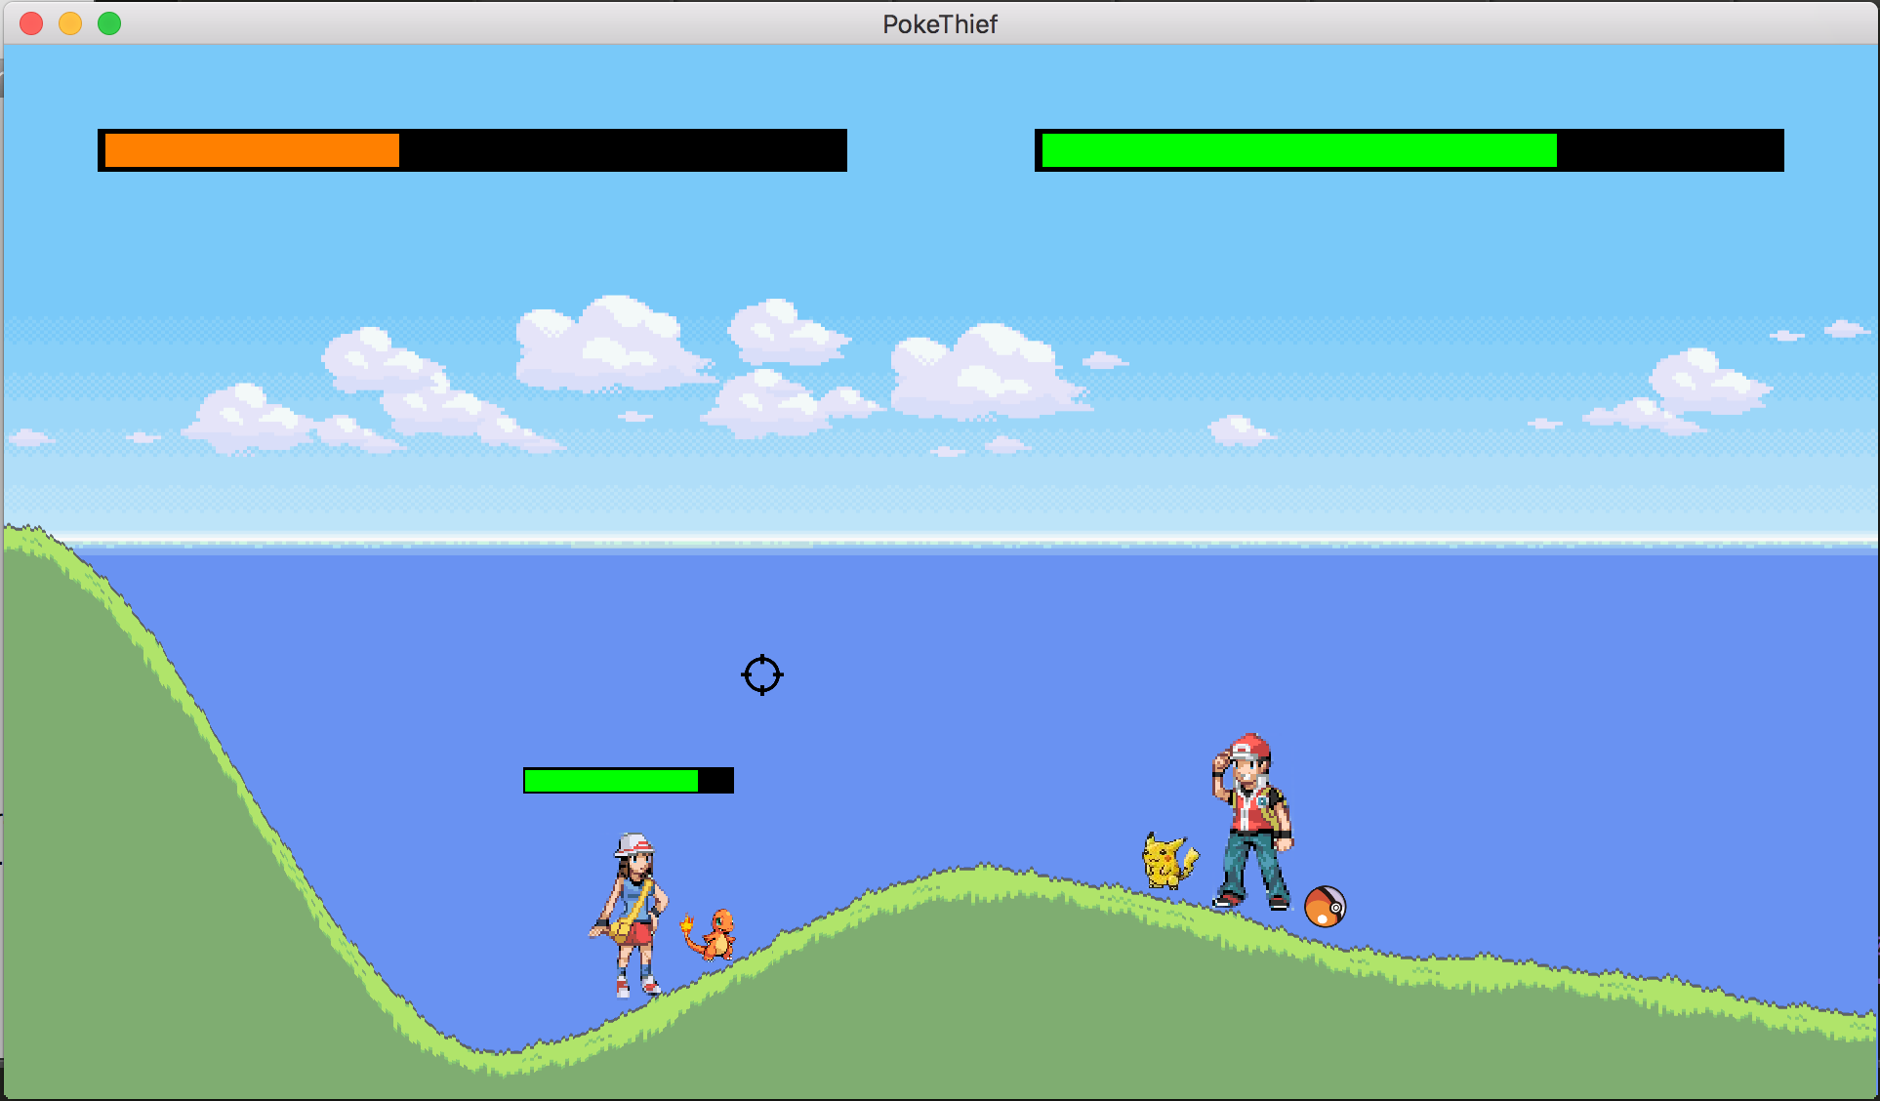Click the black crosshair aiming reticle

(x=762, y=674)
